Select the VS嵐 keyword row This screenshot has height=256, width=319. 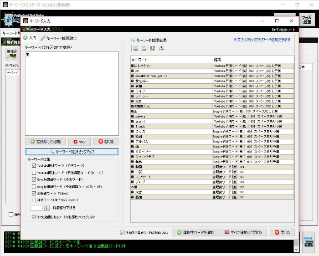(x=212, y=187)
